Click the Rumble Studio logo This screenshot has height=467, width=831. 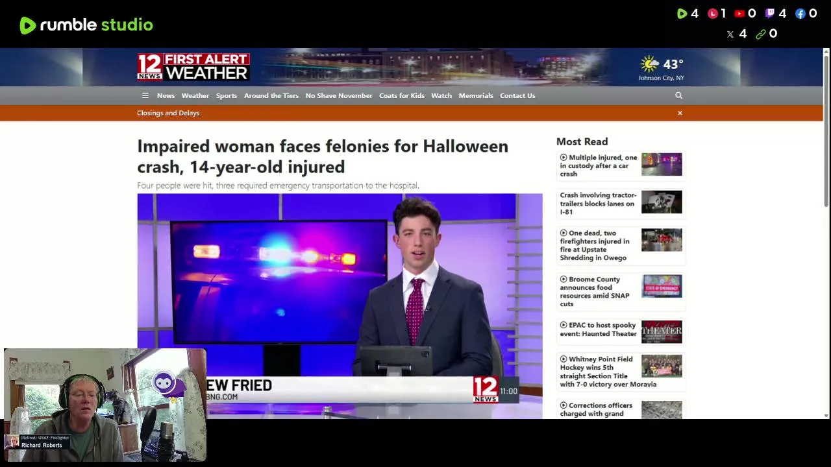86,25
